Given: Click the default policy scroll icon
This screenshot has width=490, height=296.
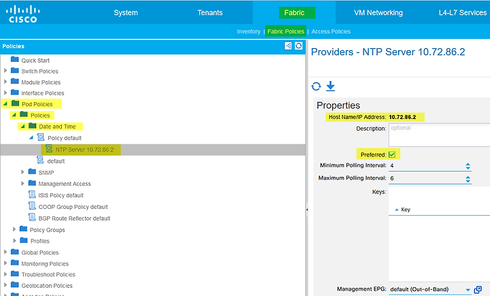Looking at the screenshot, I should 40,161.
